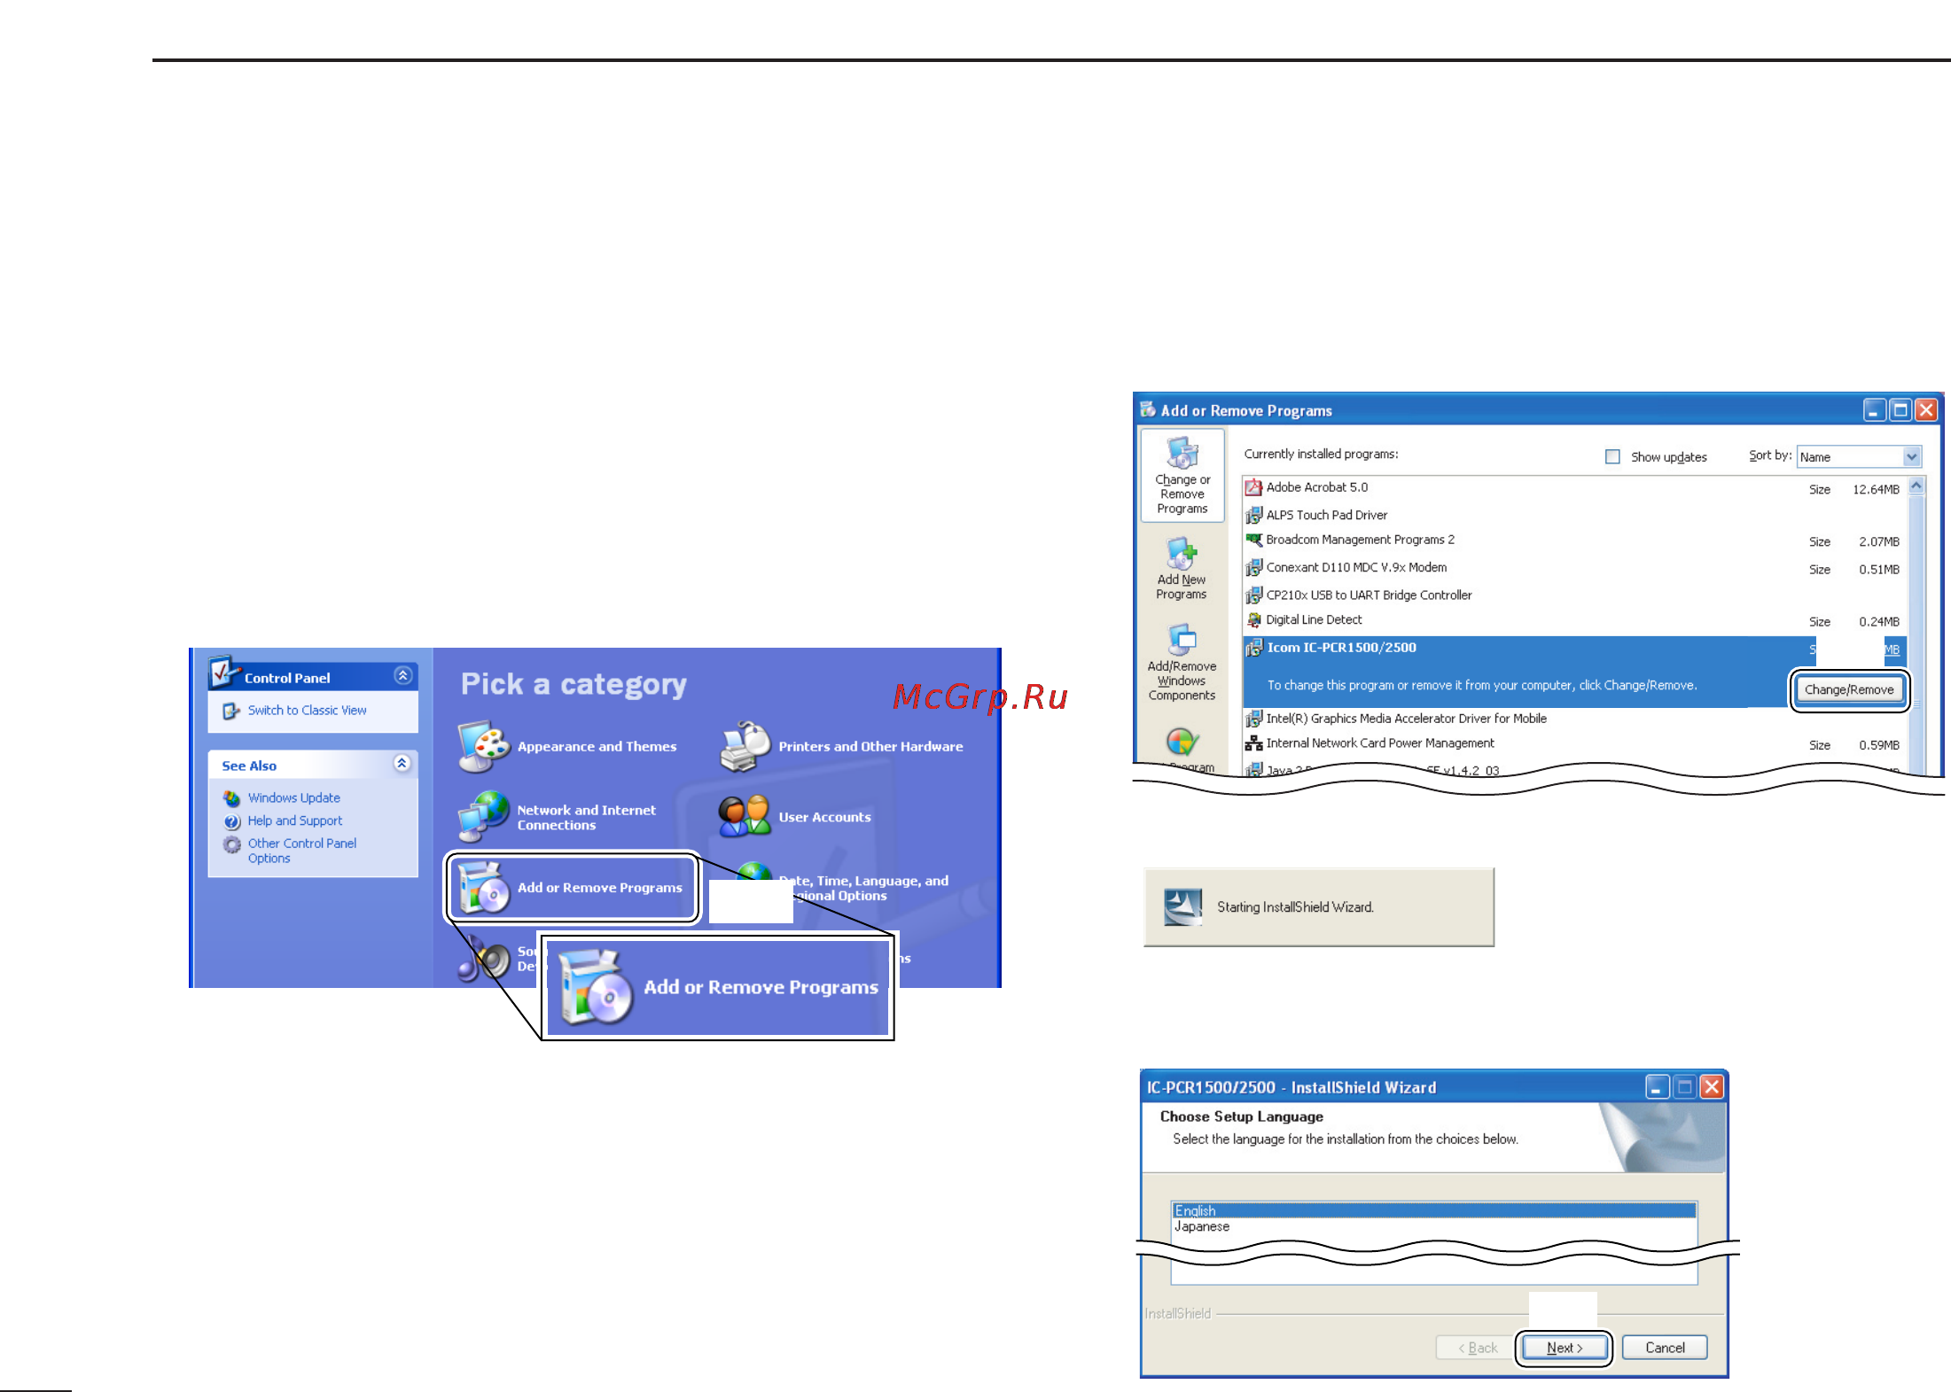
Task: Open Other Control Panel Options link
Action: point(301,851)
